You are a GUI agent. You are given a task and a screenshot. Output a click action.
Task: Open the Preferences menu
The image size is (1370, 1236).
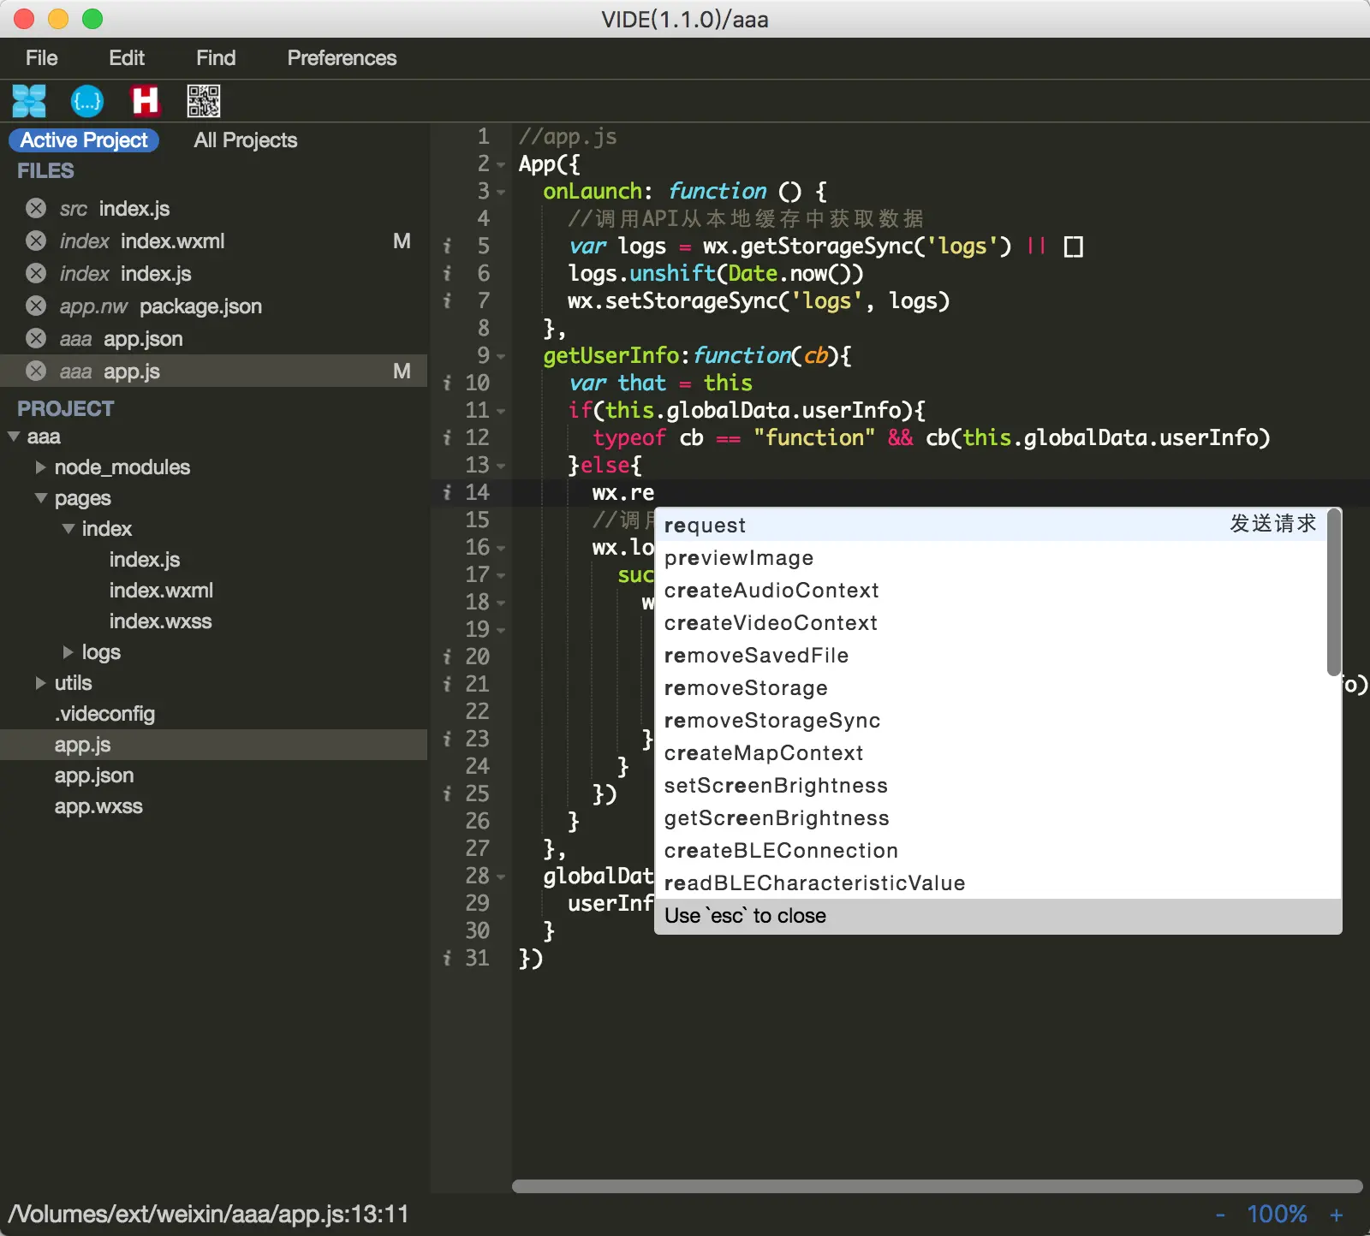[342, 58]
